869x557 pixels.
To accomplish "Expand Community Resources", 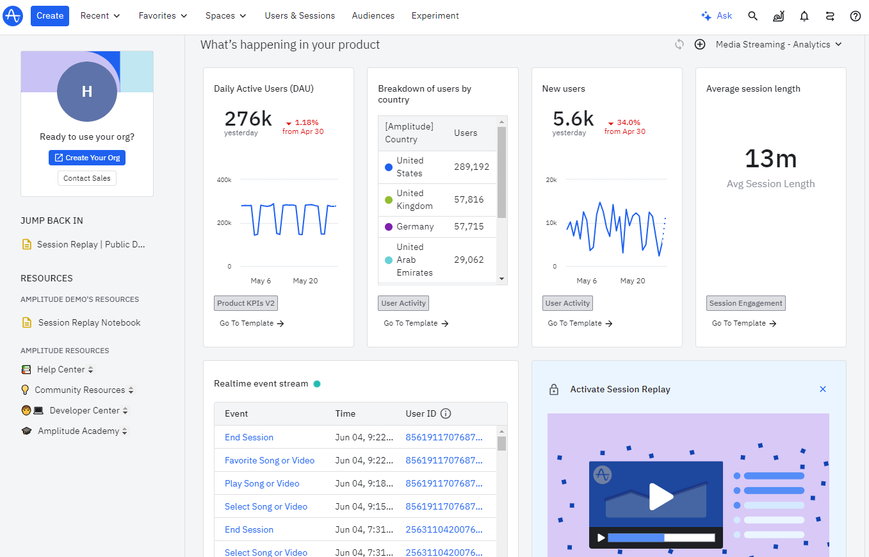I will pos(131,390).
